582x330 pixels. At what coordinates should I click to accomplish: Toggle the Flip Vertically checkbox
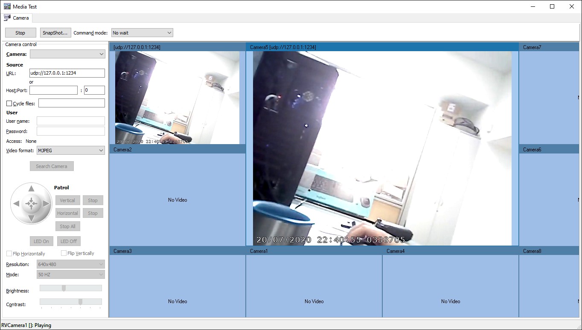tap(64, 253)
